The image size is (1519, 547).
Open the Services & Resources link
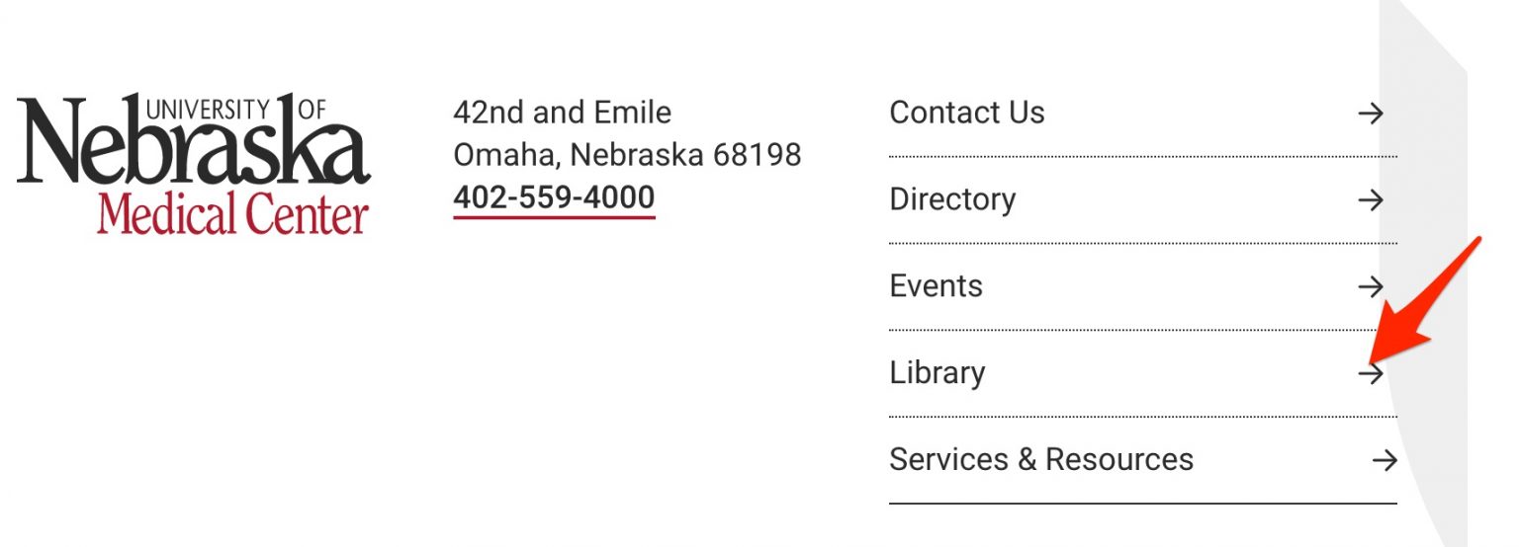click(x=1040, y=460)
